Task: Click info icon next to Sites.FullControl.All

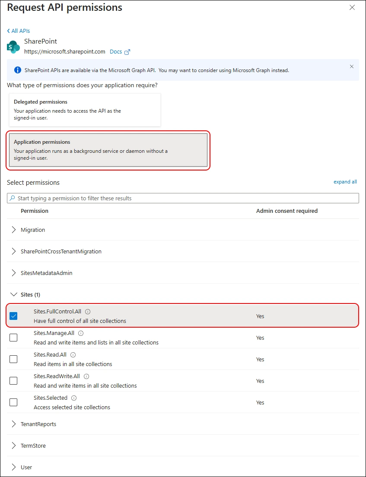Action: coord(88,312)
